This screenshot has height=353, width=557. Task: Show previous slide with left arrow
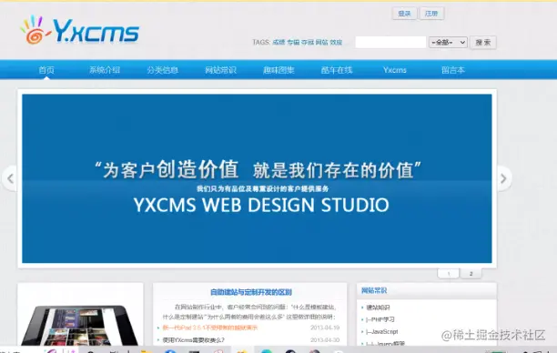[x=10, y=178]
